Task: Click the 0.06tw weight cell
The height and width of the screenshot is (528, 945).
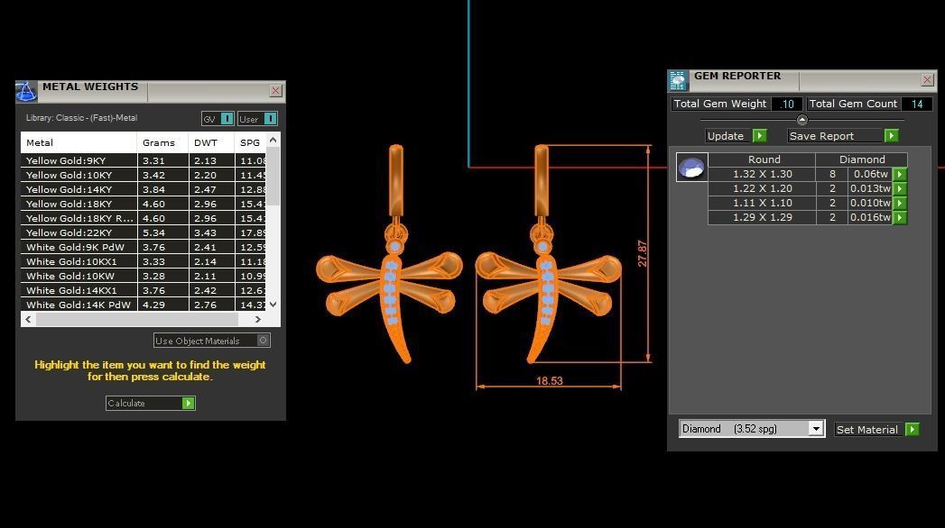Action: [x=870, y=175]
